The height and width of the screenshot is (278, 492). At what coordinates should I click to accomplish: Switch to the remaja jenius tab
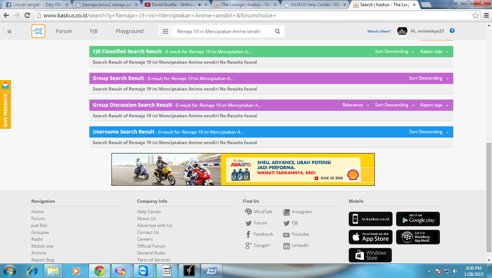click(x=106, y=5)
